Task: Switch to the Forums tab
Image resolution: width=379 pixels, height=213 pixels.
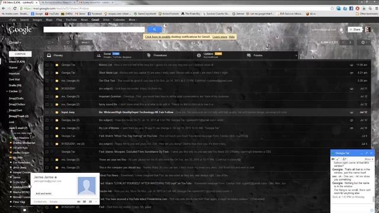Action: click(268, 55)
